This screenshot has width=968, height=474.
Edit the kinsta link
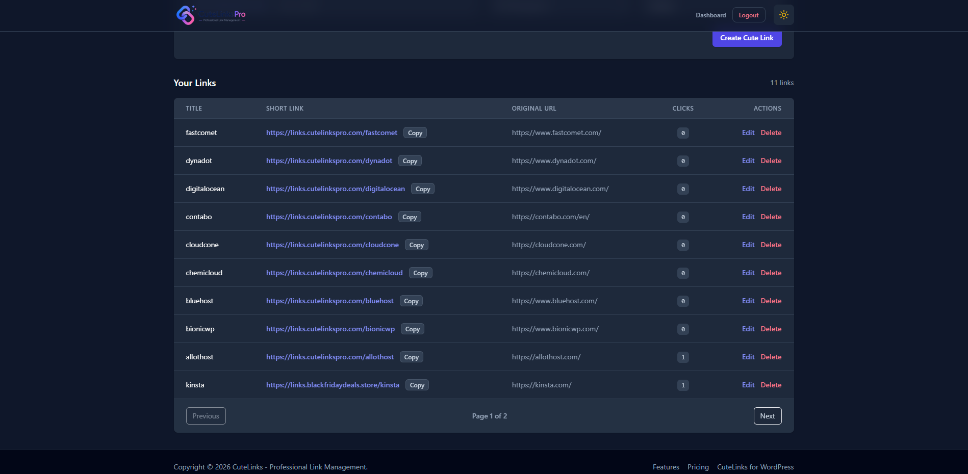(x=748, y=385)
